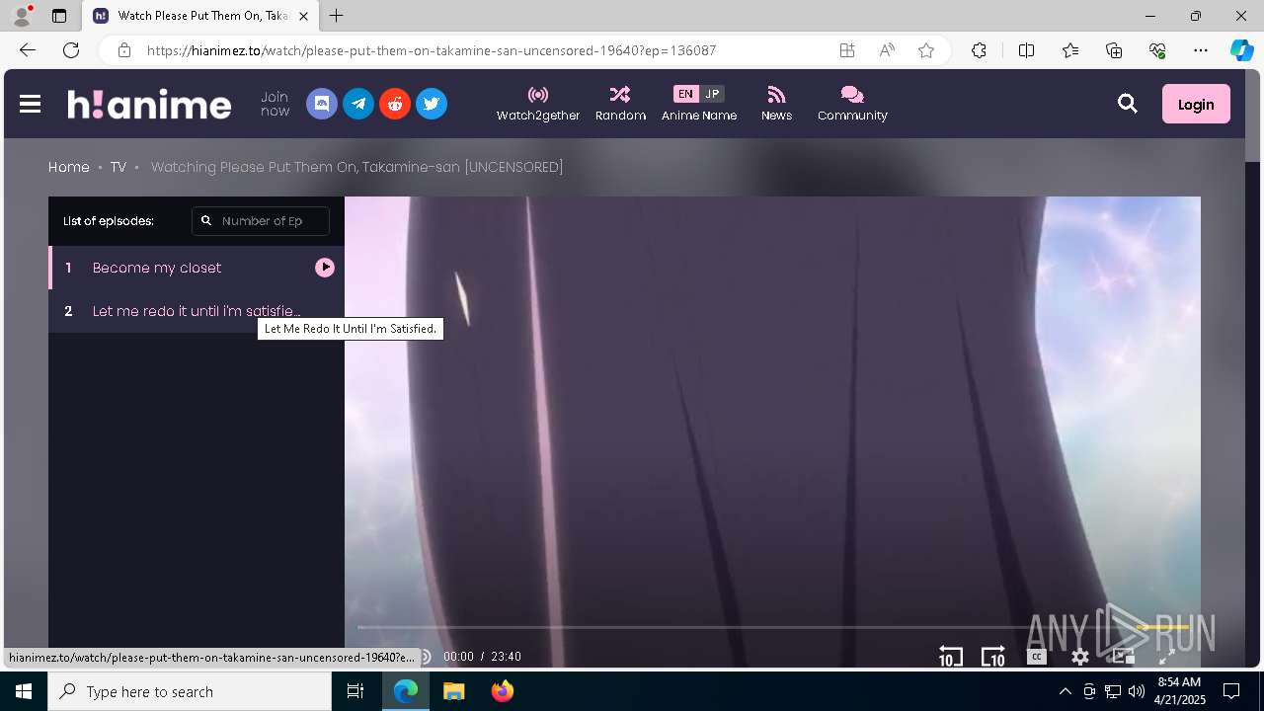The width and height of the screenshot is (1264, 711).
Task: View site security information lock icon
Action: (124, 50)
